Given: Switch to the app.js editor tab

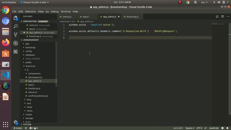Looking at the screenshot, I should tap(86, 17).
